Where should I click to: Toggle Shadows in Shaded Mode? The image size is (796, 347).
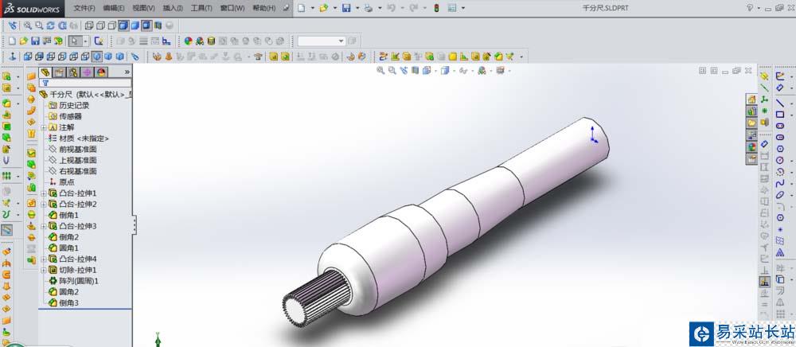click(x=146, y=25)
